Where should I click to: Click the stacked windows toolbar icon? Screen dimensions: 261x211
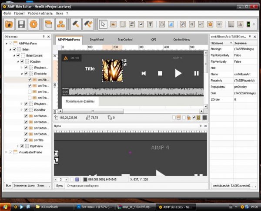[x=48, y=24]
